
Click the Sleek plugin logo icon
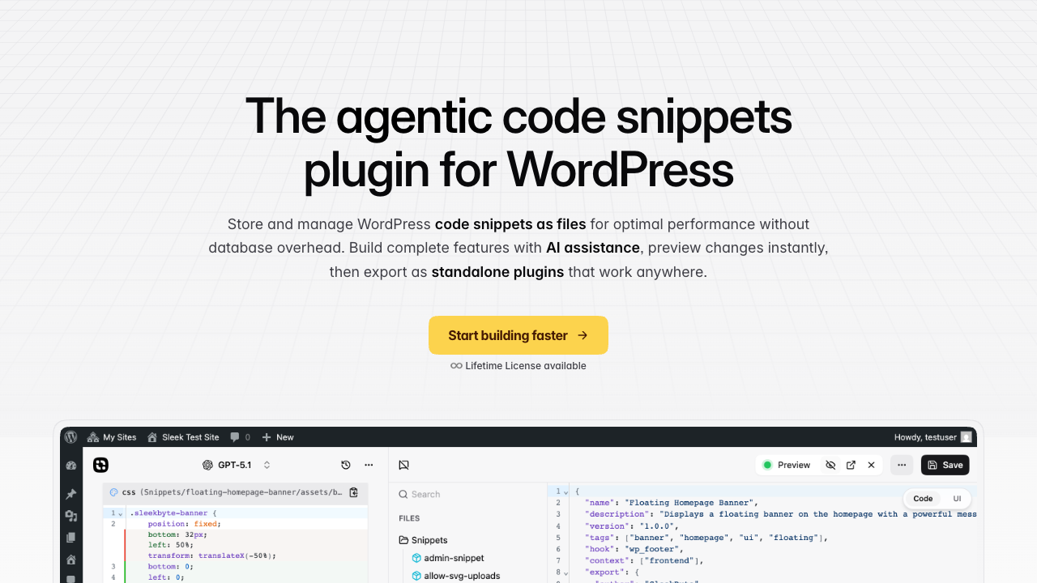(x=100, y=465)
